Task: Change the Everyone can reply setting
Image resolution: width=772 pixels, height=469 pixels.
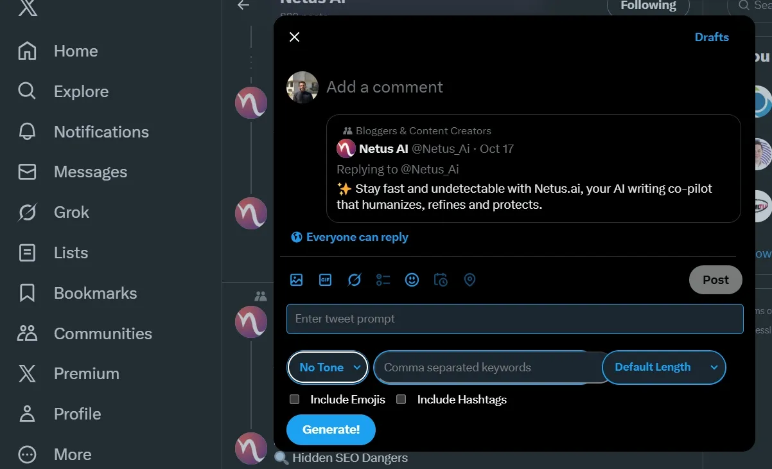Action: (349, 237)
